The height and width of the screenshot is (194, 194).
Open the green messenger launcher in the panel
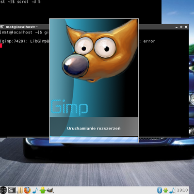pyautogui.click(x=43, y=190)
